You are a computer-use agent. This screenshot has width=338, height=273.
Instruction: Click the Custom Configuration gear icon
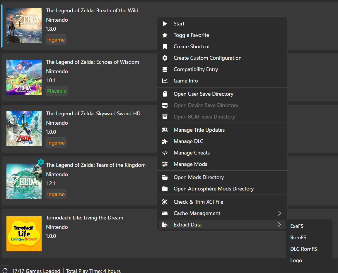(x=165, y=58)
